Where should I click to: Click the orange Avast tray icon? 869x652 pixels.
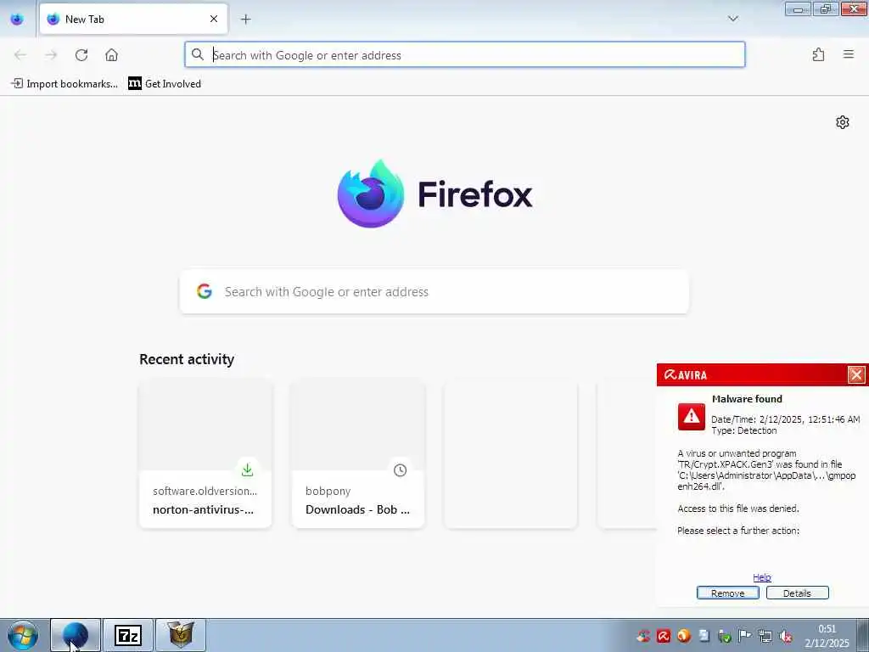coord(684,636)
